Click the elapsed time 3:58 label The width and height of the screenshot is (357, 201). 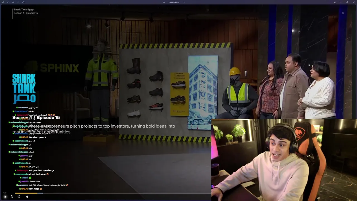[5, 193]
